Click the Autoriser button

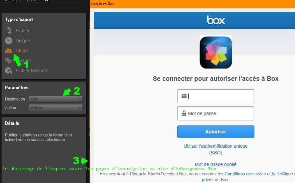(x=216, y=132)
